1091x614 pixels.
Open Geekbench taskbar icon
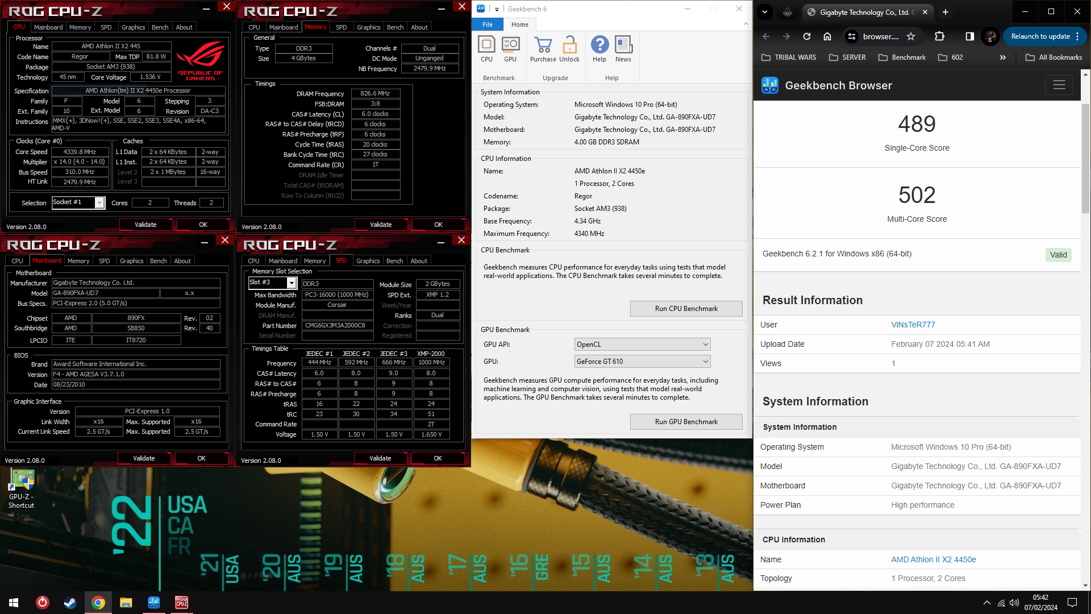[154, 603]
